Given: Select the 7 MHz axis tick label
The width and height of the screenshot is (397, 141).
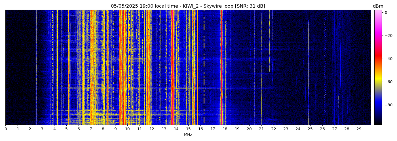Looking at the screenshot, I should pos(91,129).
